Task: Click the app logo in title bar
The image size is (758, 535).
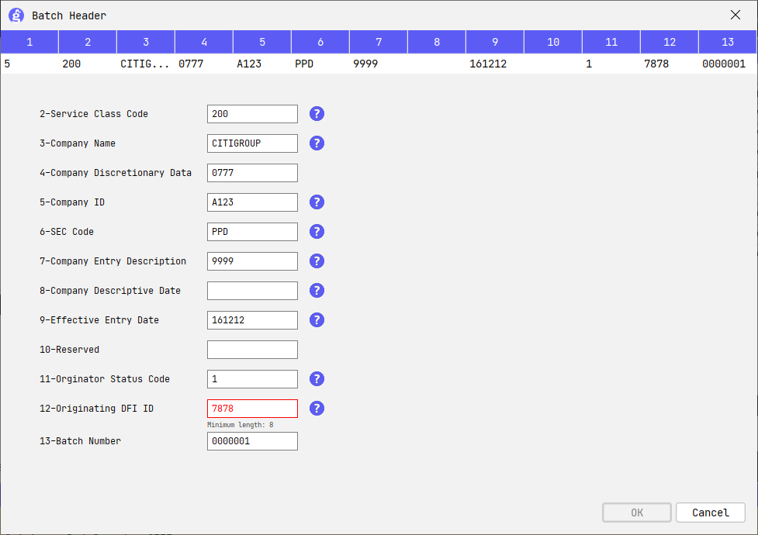Action: [16, 15]
